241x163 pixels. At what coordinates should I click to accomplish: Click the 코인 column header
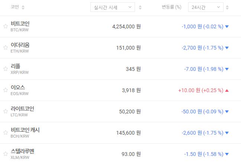pyautogui.click(x=15, y=7)
